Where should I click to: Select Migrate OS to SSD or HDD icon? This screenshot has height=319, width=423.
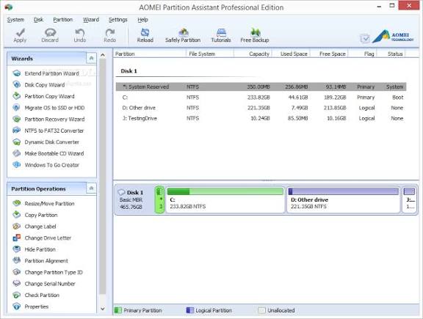[x=17, y=108]
